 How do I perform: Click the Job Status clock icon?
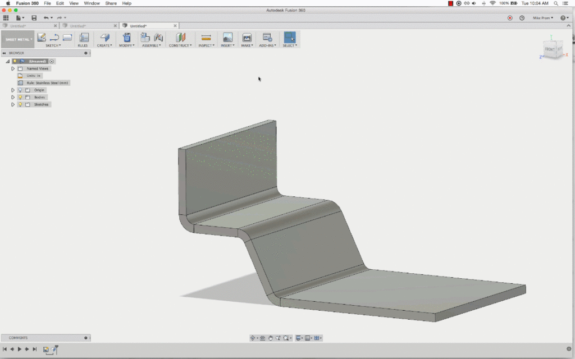pos(522,18)
